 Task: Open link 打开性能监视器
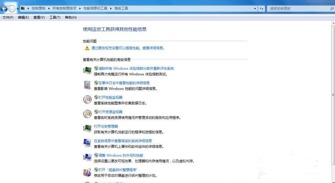coord(110,97)
